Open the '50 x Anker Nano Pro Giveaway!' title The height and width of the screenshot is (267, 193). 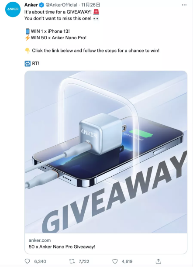click(62, 246)
